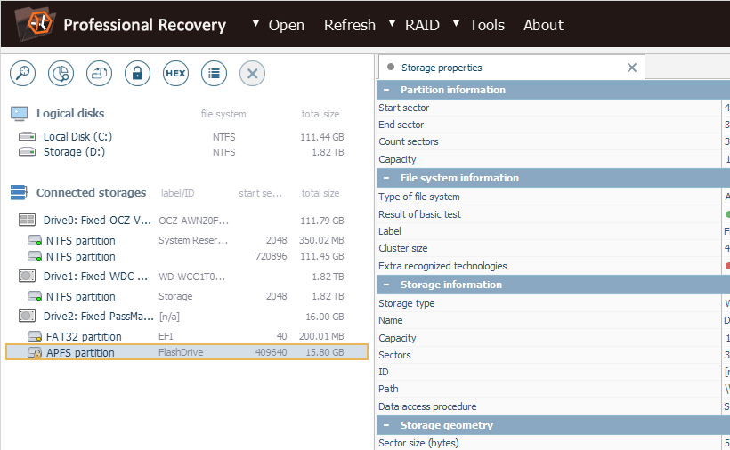Close the Storage properties tab
This screenshot has width=730, height=450.
click(x=632, y=68)
